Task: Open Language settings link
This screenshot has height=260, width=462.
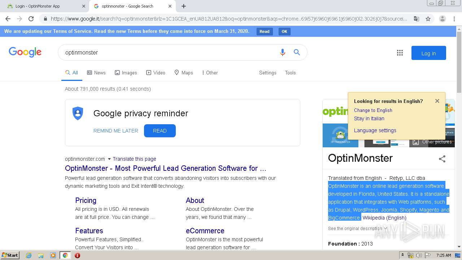Action: [x=375, y=130]
